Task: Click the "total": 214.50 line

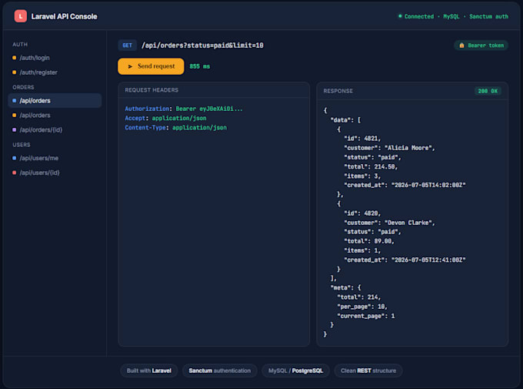Action: coord(371,166)
